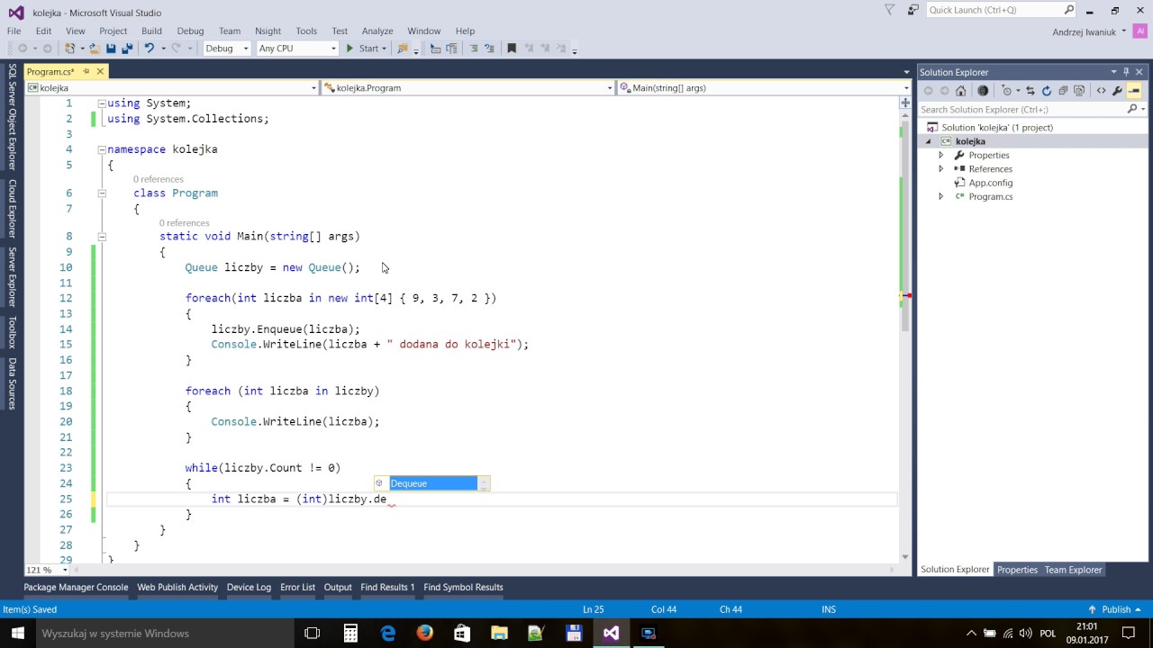Expand the Program.cs node
Screen dimensions: 1153x648
coord(941,196)
